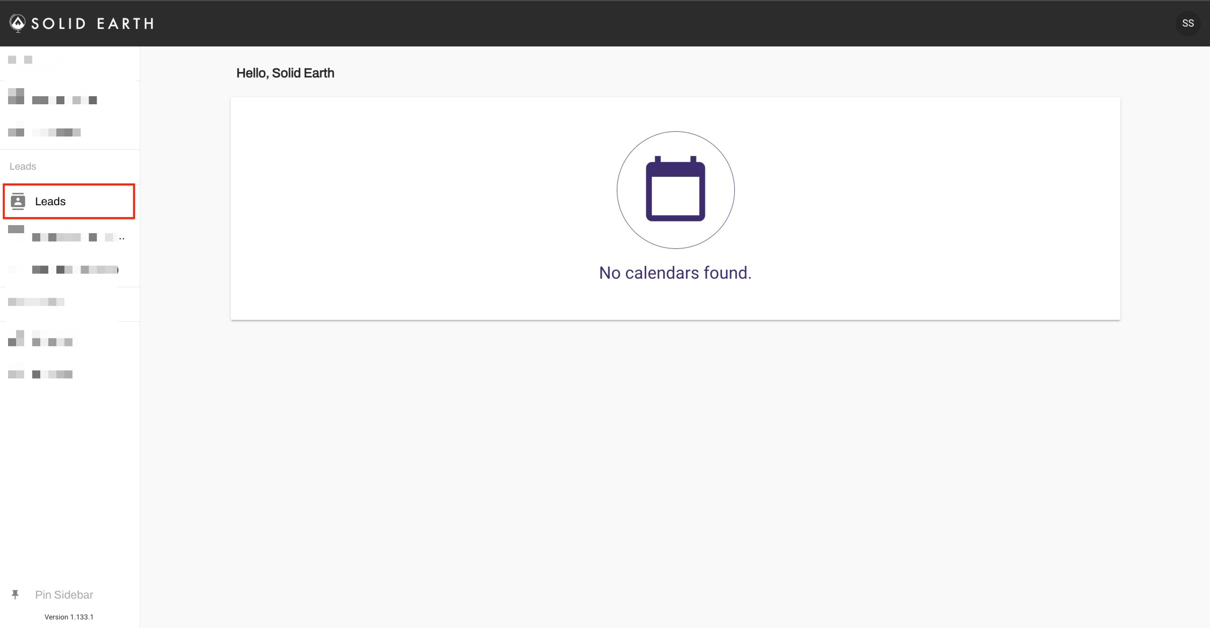Click the Leads contact card icon
Screen dimensions: 1210x628
18,201
